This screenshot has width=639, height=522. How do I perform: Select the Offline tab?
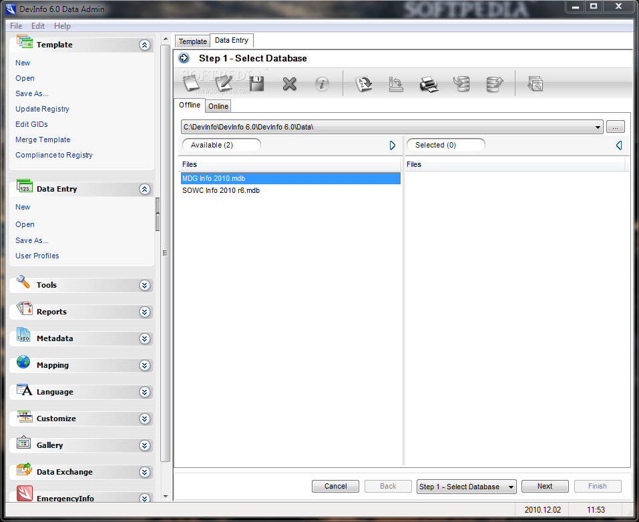click(x=190, y=105)
